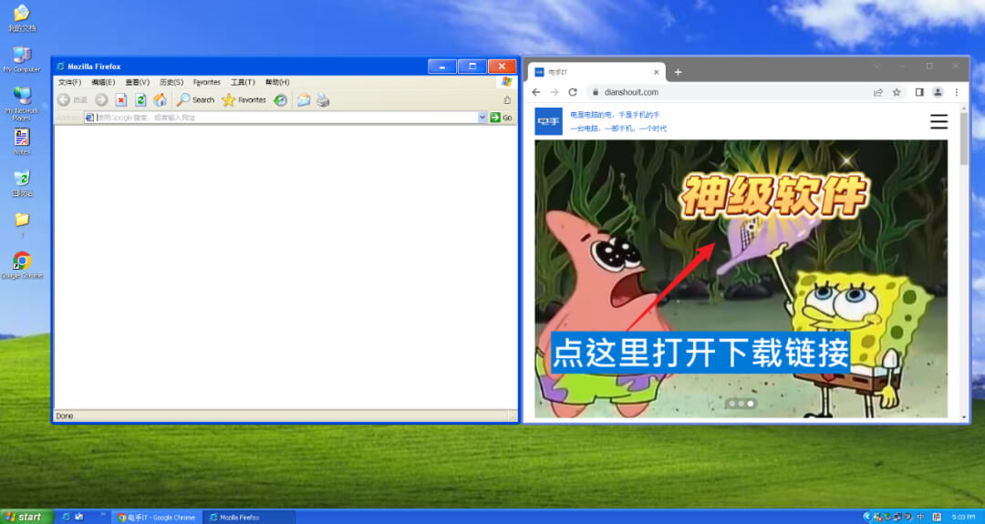The height and width of the screenshot is (524, 985).
Task: Open a new tab with the plus button
Action: tap(678, 72)
